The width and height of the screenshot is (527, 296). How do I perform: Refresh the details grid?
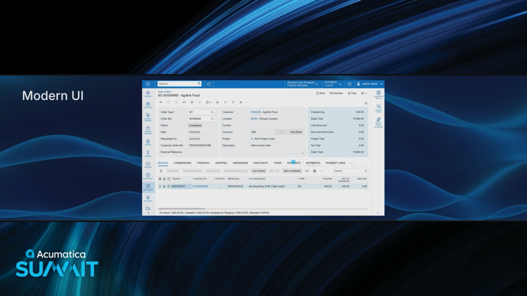(x=161, y=171)
